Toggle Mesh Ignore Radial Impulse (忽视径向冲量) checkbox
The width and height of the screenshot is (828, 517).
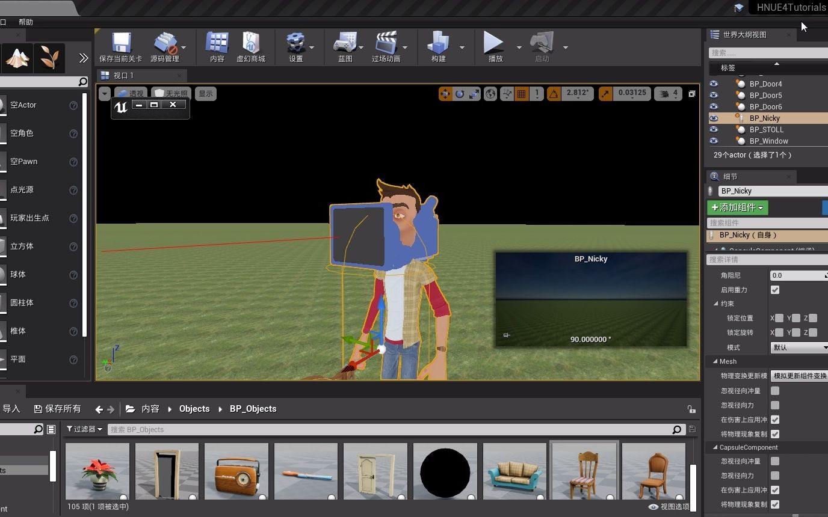point(775,391)
